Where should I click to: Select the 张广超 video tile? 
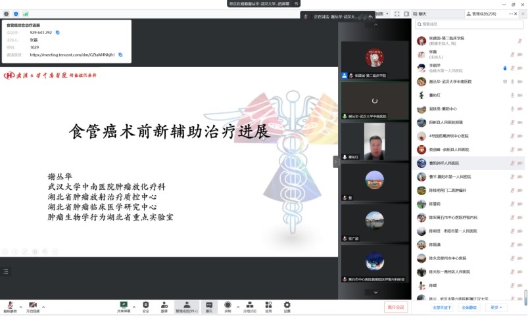[x=375, y=223]
